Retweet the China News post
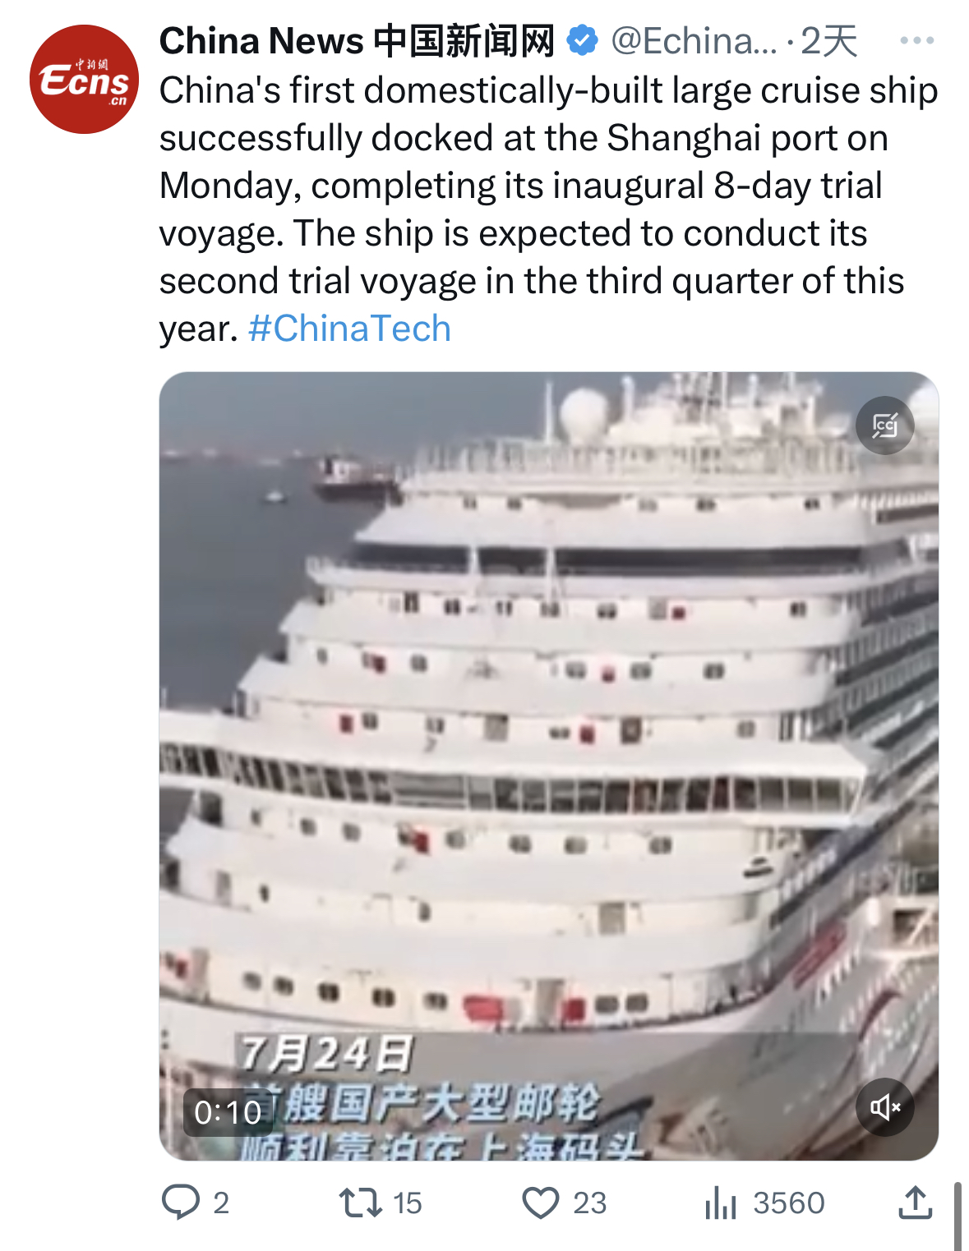 (361, 1203)
